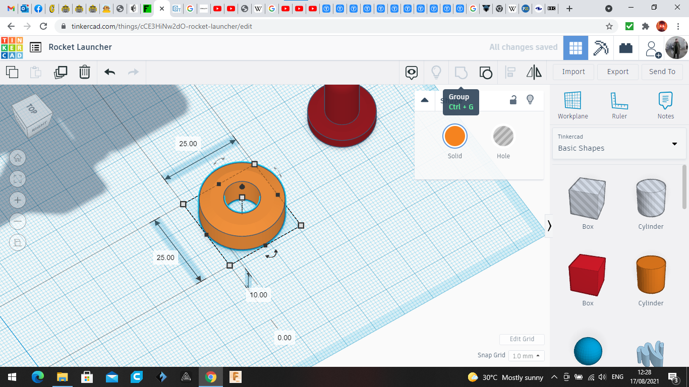Click the Export button

(x=618, y=72)
